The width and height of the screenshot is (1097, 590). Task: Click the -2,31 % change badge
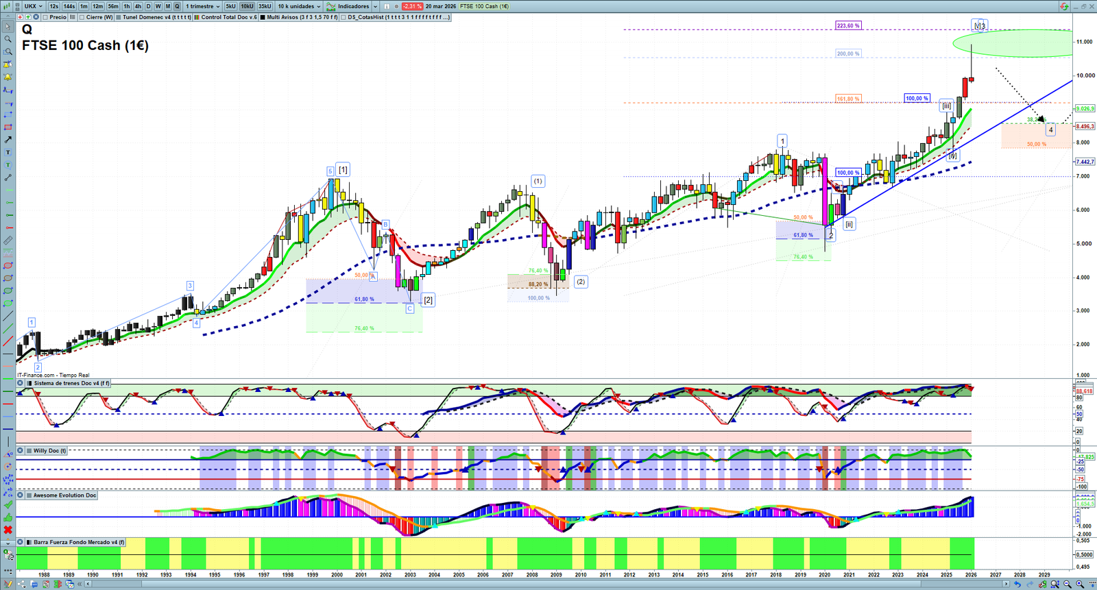(x=412, y=6)
